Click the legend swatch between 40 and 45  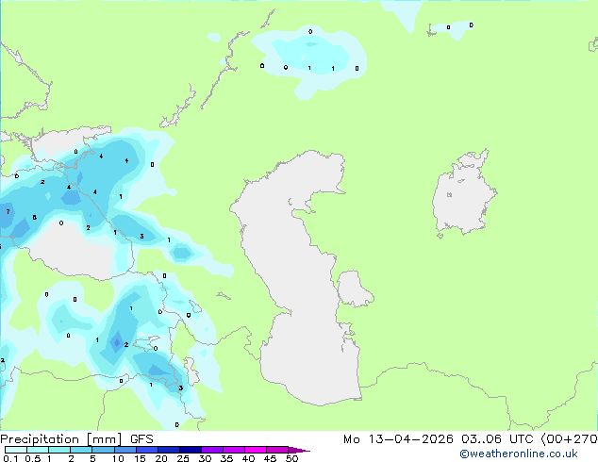click(256, 450)
